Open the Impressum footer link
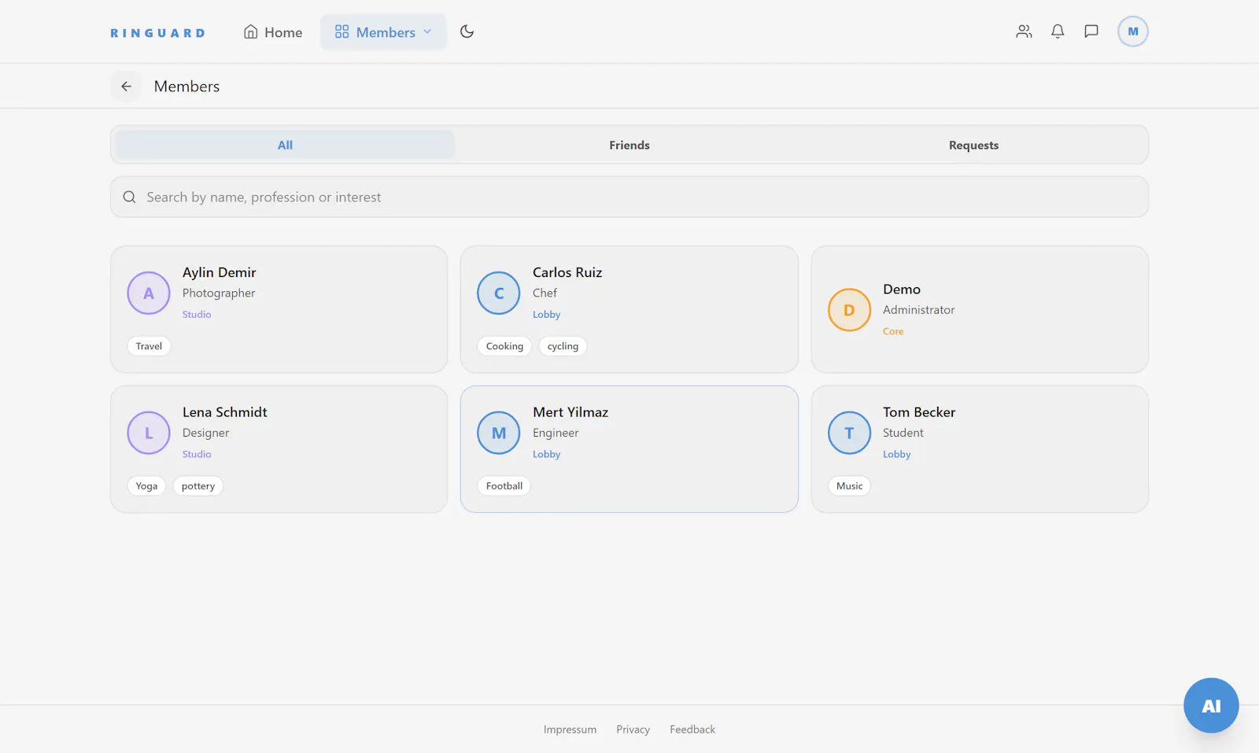This screenshot has width=1259, height=753. [570, 729]
